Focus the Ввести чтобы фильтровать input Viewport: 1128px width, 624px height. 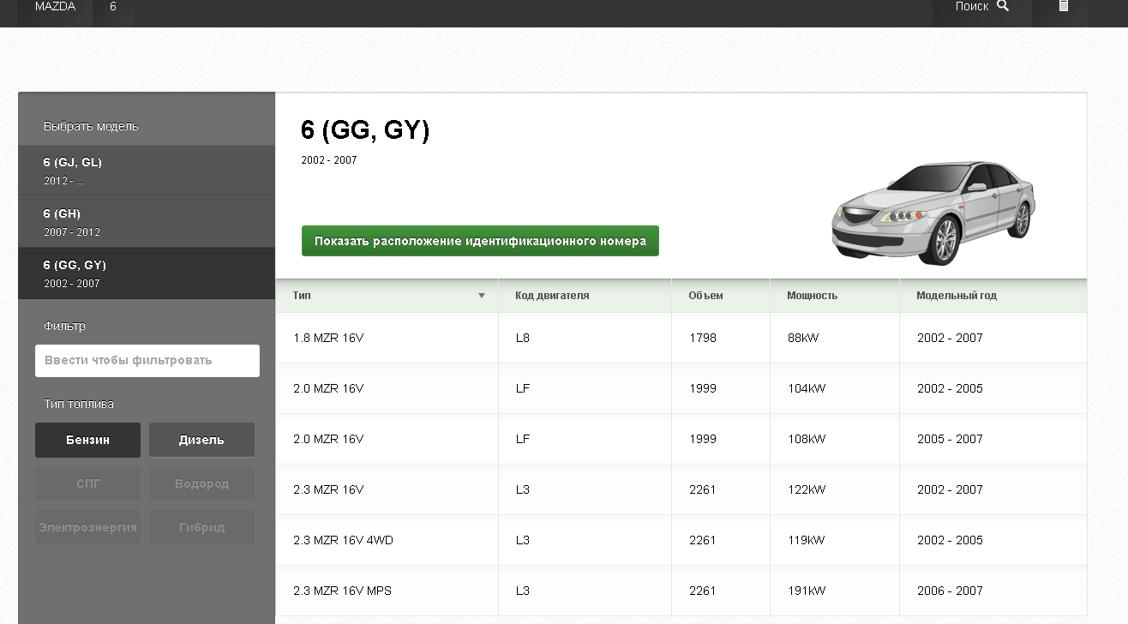147,361
